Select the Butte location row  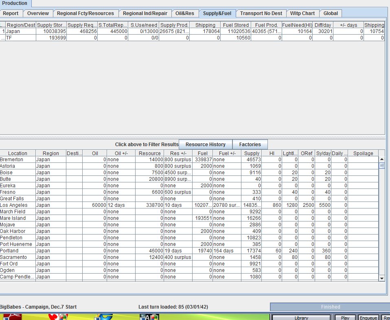point(189,179)
